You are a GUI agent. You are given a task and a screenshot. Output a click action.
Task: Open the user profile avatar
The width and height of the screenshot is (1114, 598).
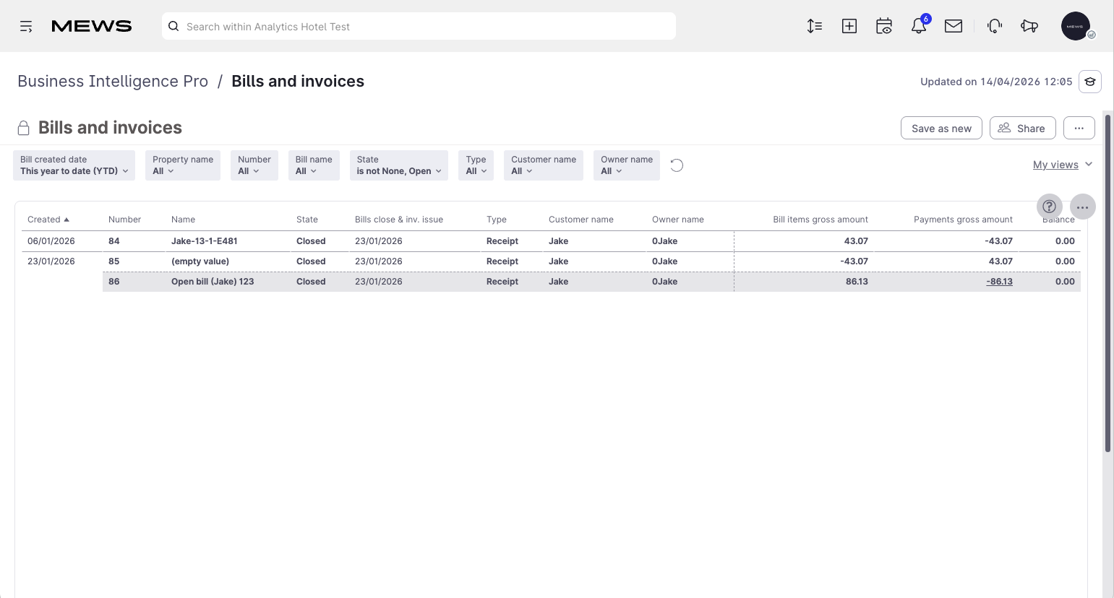tap(1076, 26)
